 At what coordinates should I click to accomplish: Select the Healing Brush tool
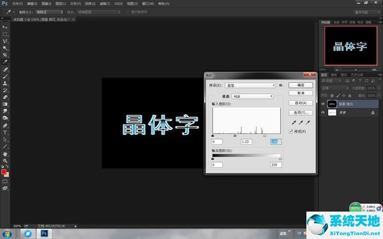pyautogui.click(x=5, y=69)
